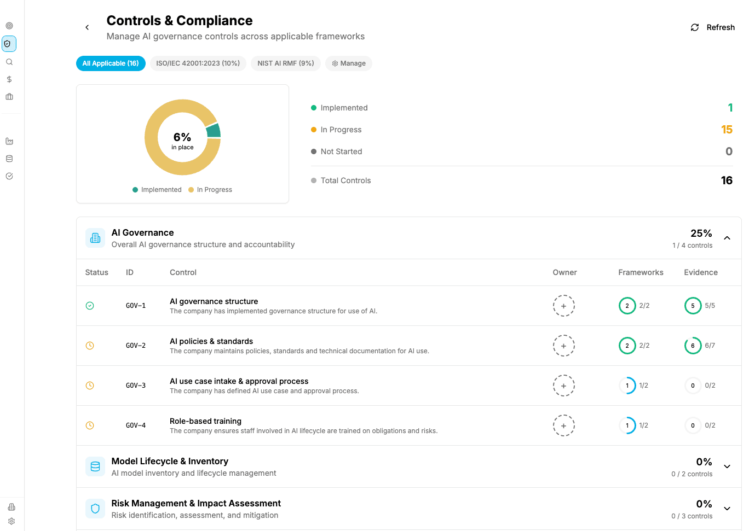Click the ID column header
The width and height of the screenshot is (749, 531).
(130, 272)
